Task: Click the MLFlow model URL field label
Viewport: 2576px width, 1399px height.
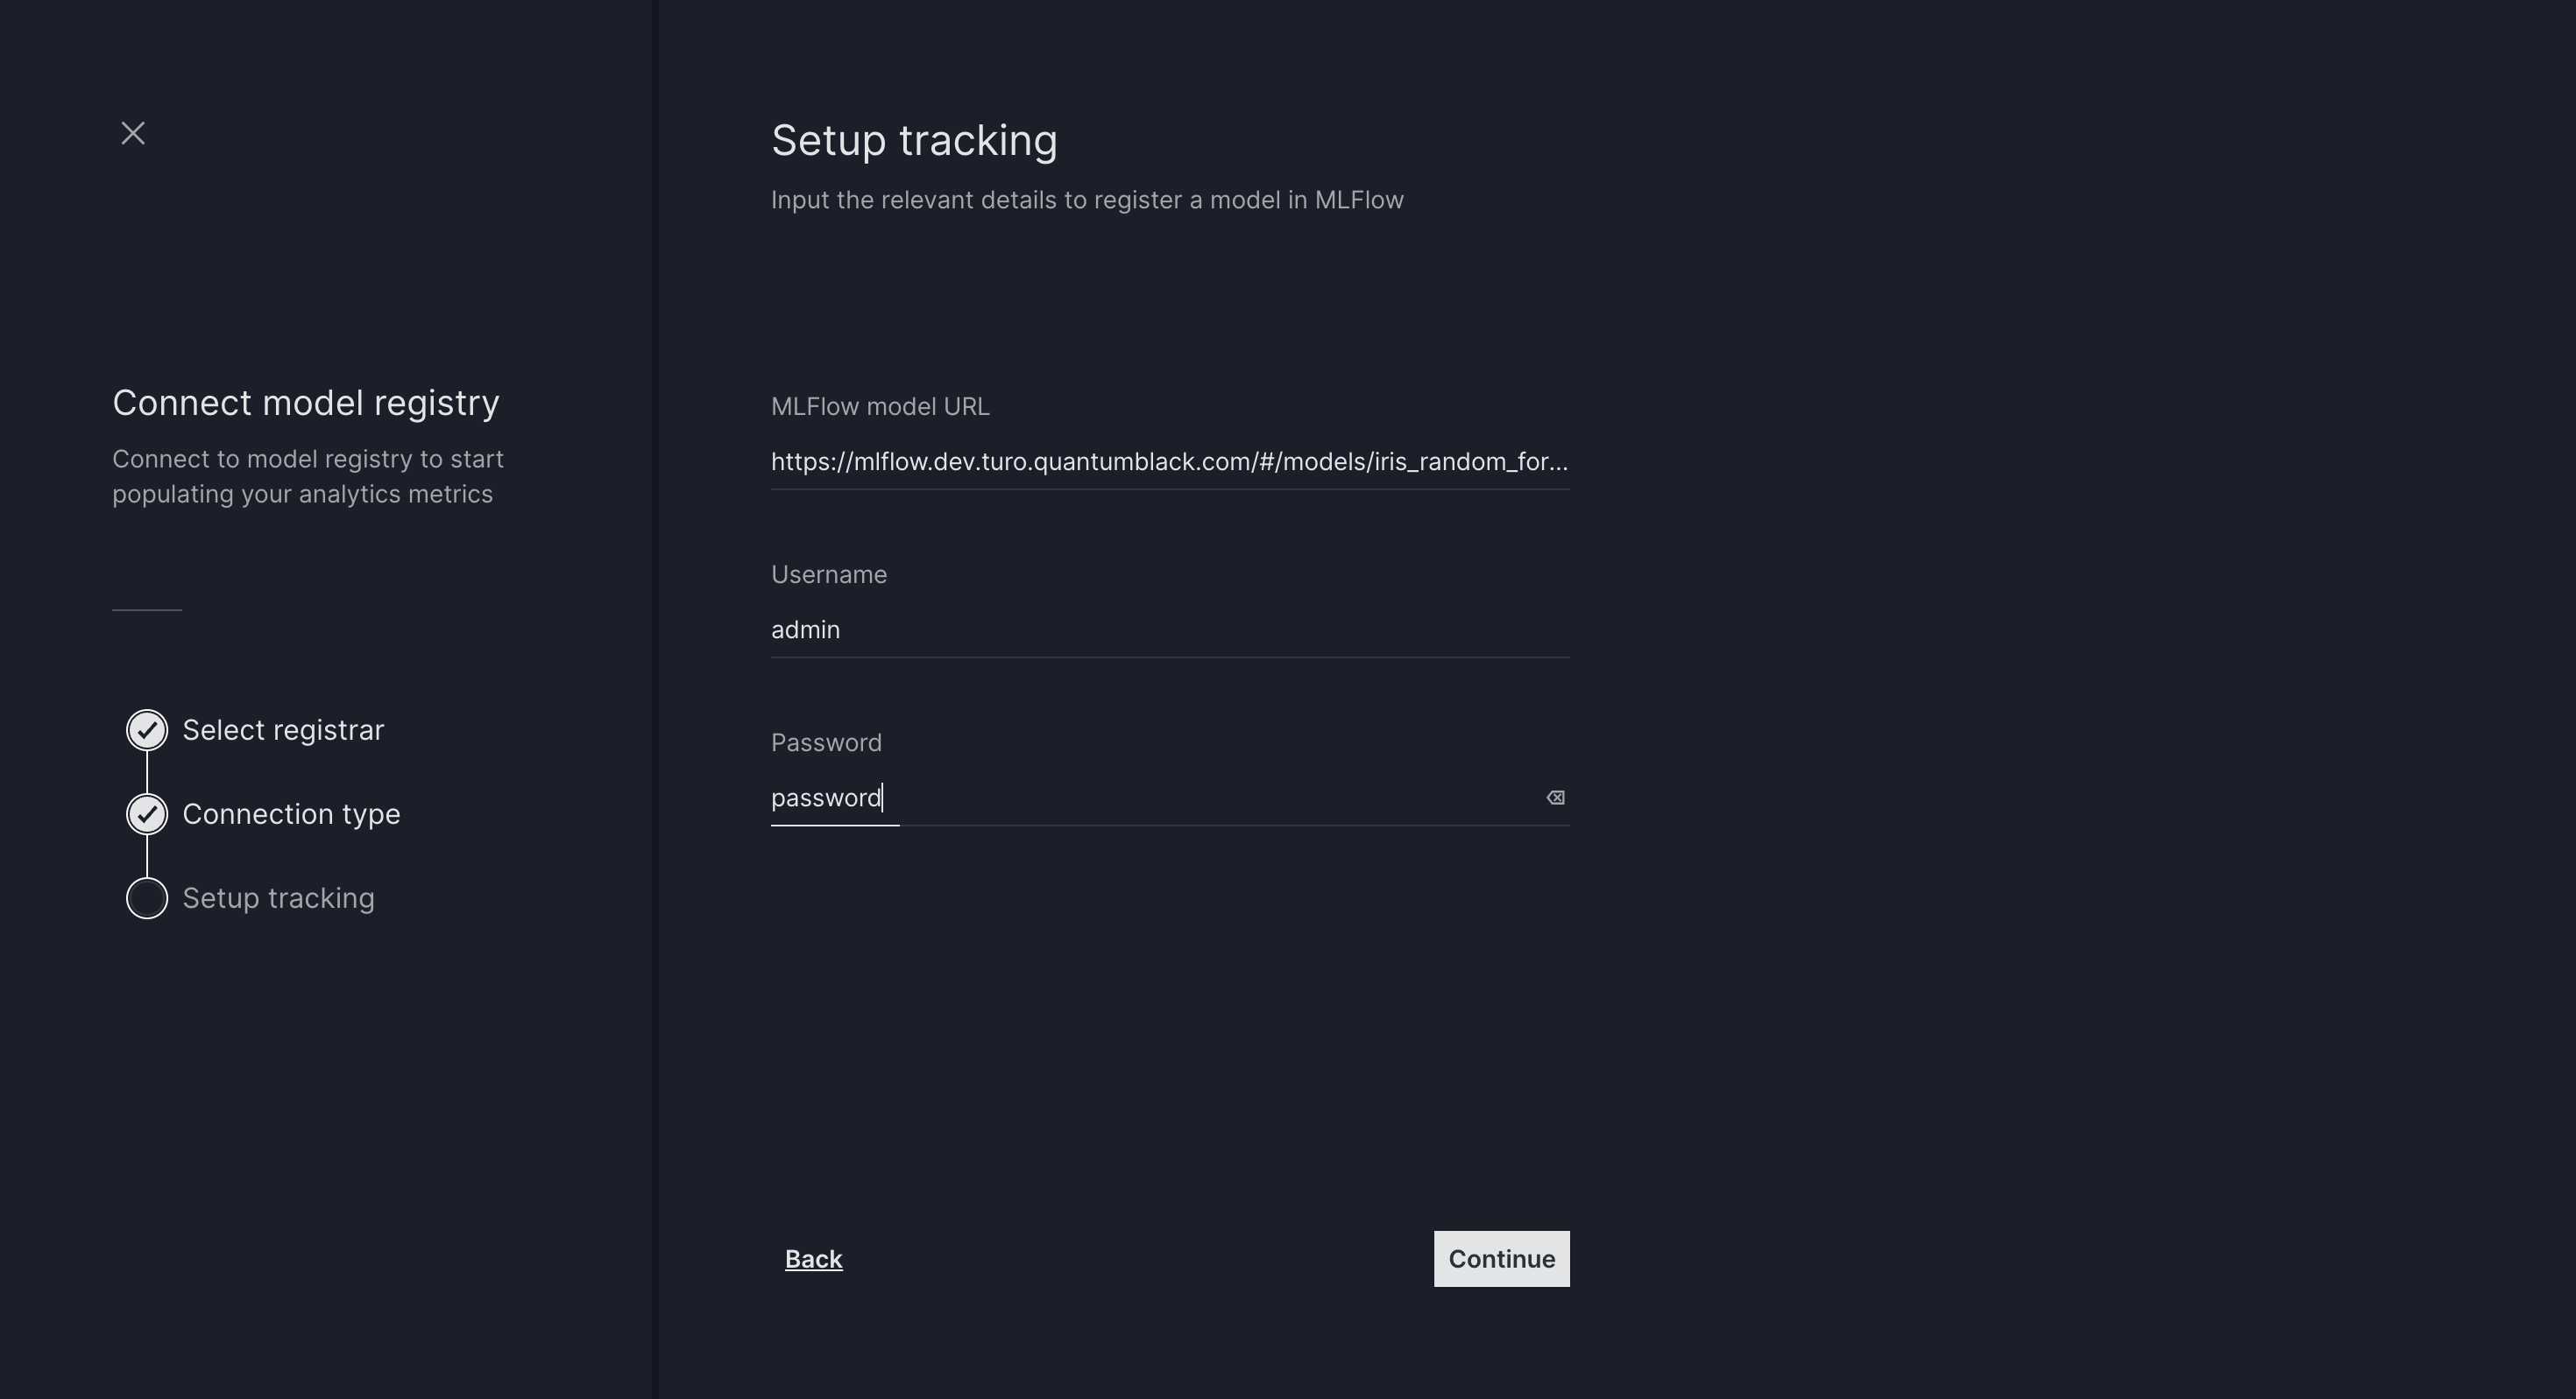Action: pos(880,405)
